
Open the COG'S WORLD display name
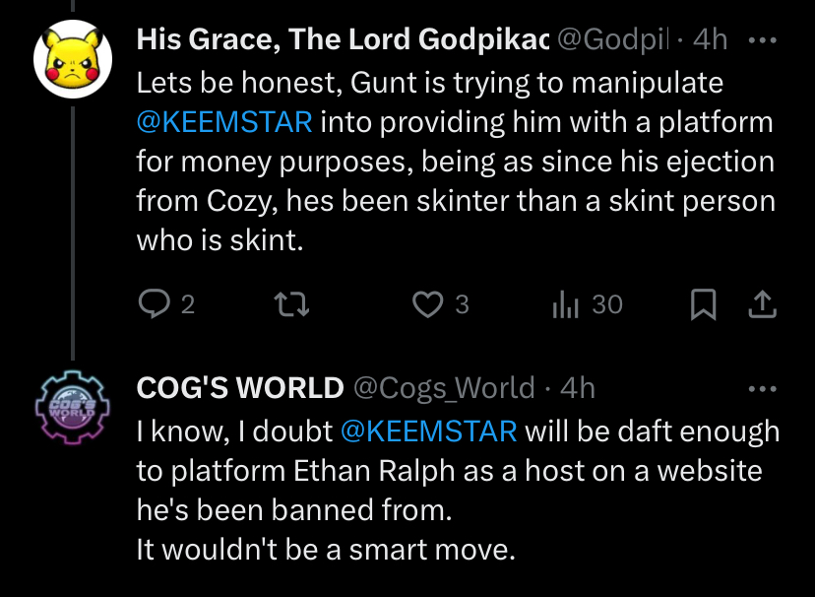click(240, 388)
